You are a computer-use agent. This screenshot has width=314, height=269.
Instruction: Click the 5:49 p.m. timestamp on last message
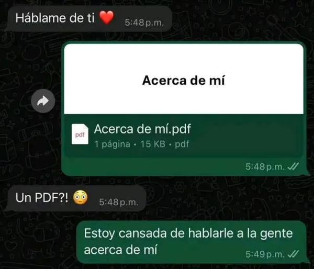click(x=265, y=254)
